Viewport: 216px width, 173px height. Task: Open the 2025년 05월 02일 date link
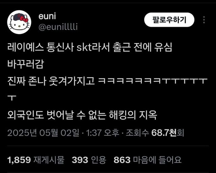44,133
